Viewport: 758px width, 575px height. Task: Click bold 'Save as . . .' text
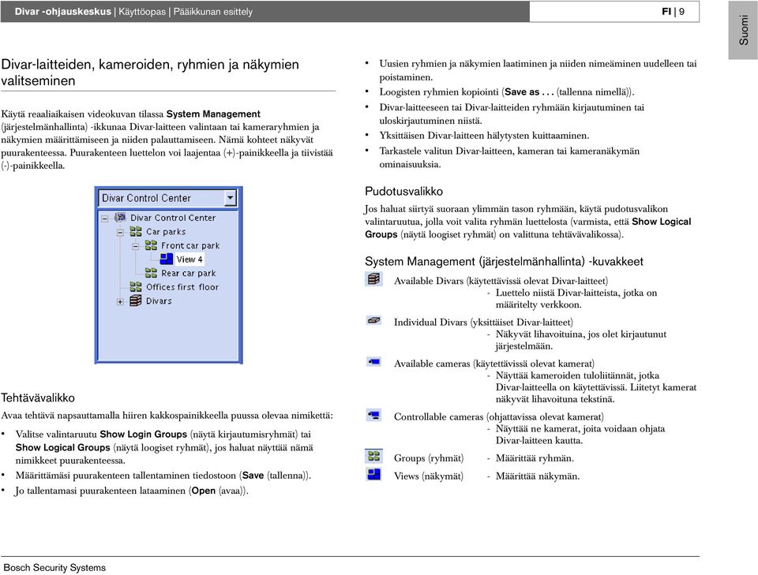(529, 91)
